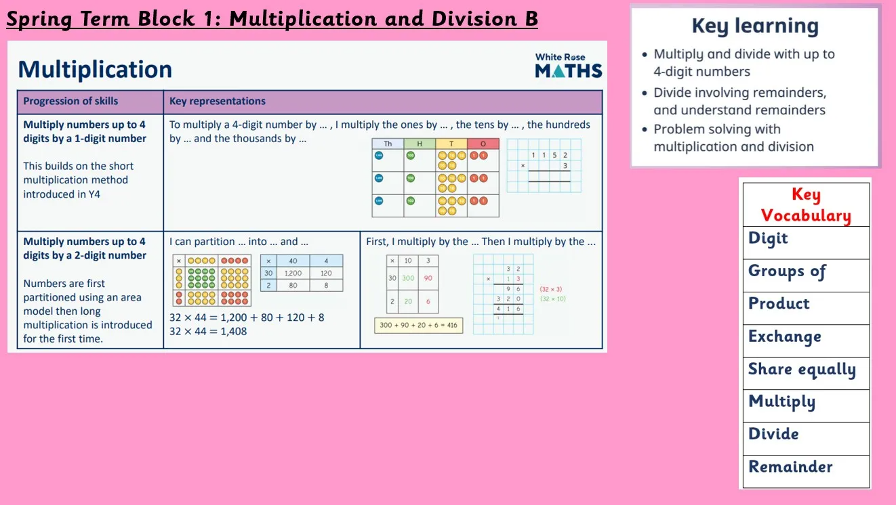Select the 'Progression of skills' column header
The image size is (896, 505).
pos(70,102)
